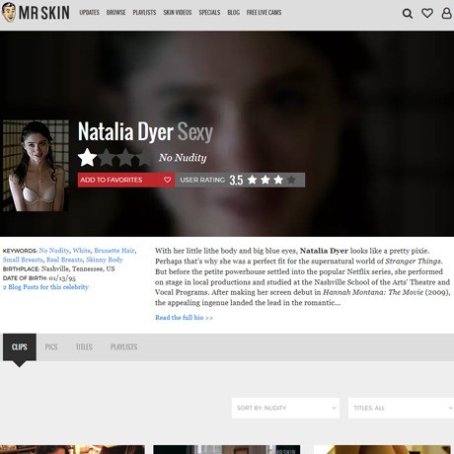Click the Natalia Dyer heading text
This screenshot has width=454, height=454.
click(125, 132)
